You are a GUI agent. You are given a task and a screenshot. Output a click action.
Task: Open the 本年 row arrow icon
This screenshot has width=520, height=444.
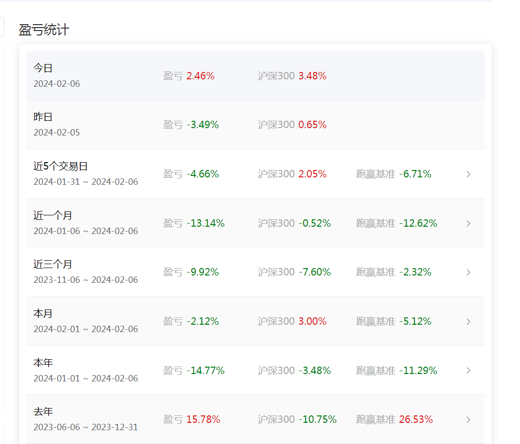pyautogui.click(x=468, y=371)
